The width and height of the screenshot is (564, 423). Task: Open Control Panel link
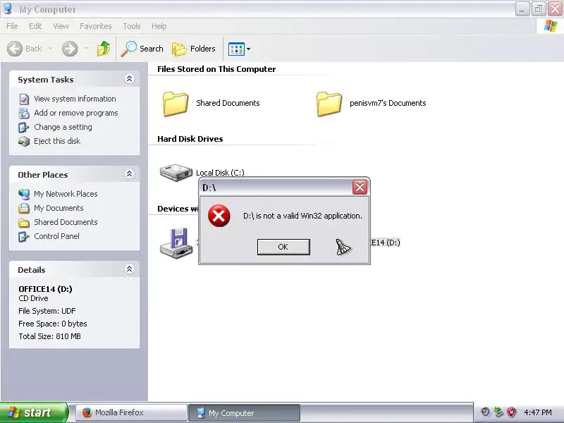[56, 236]
